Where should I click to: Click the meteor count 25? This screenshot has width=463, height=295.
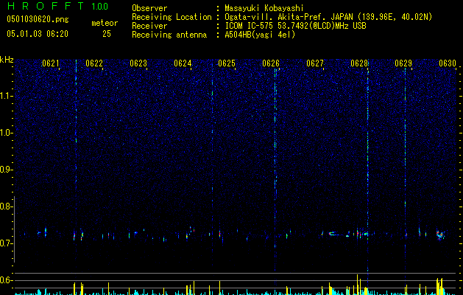107,34
